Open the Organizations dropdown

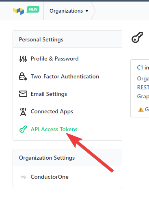pyautogui.click(x=69, y=11)
